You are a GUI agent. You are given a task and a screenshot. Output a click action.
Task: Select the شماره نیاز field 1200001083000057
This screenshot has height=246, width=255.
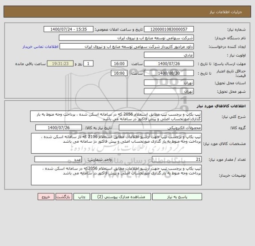tap(169, 29)
